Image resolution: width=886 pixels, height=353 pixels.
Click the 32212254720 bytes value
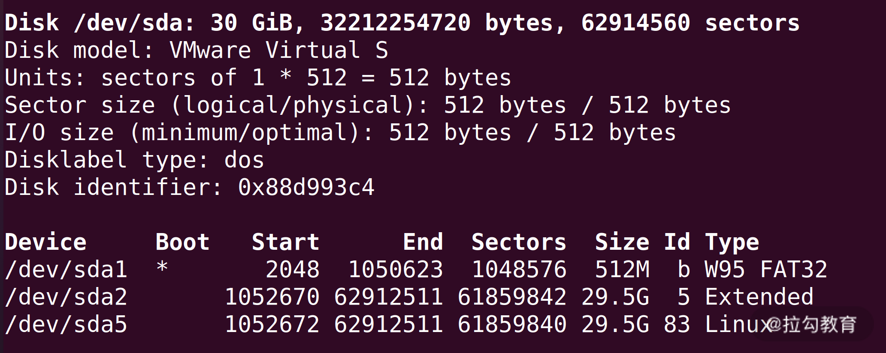(x=395, y=23)
